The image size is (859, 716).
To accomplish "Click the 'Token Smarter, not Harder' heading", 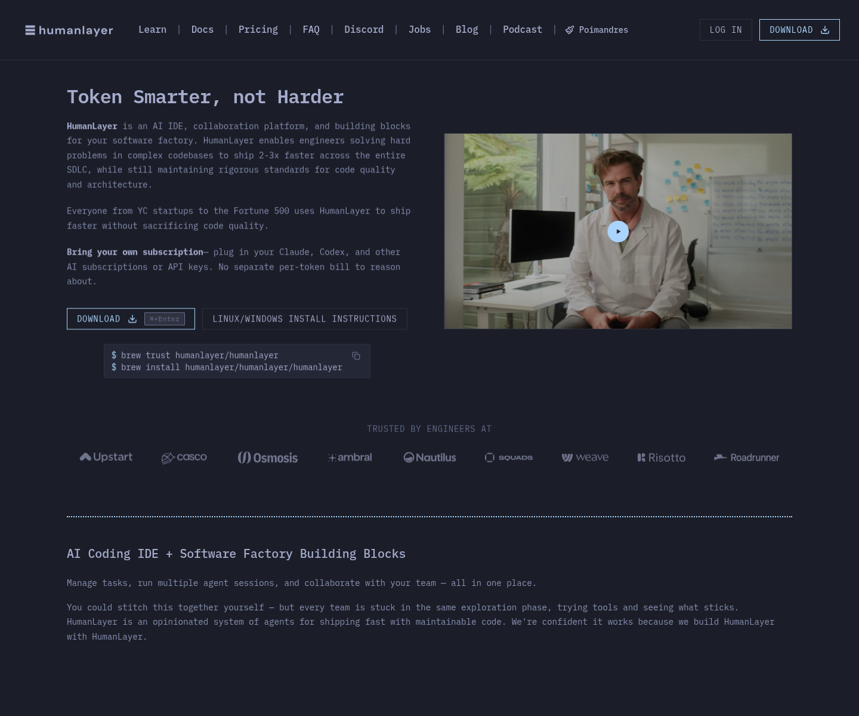I will (x=205, y=97).
